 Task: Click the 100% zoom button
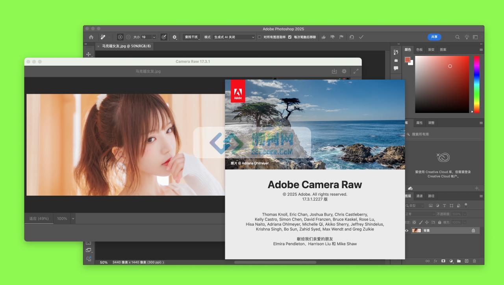click(62, 218)
